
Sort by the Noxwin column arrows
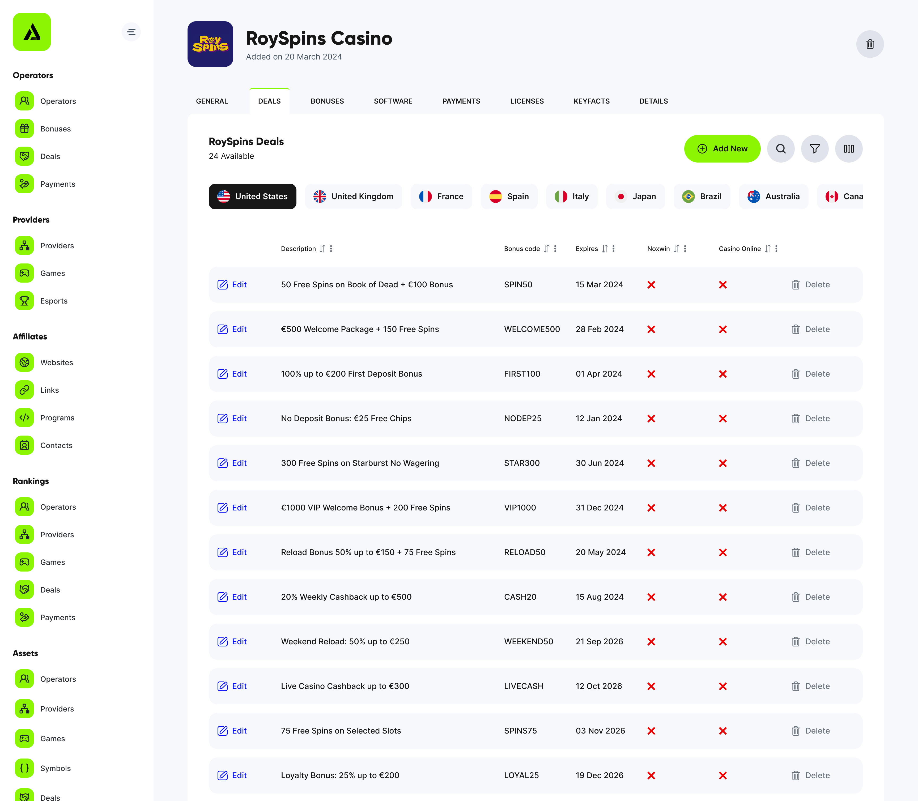tap(676, 249)
